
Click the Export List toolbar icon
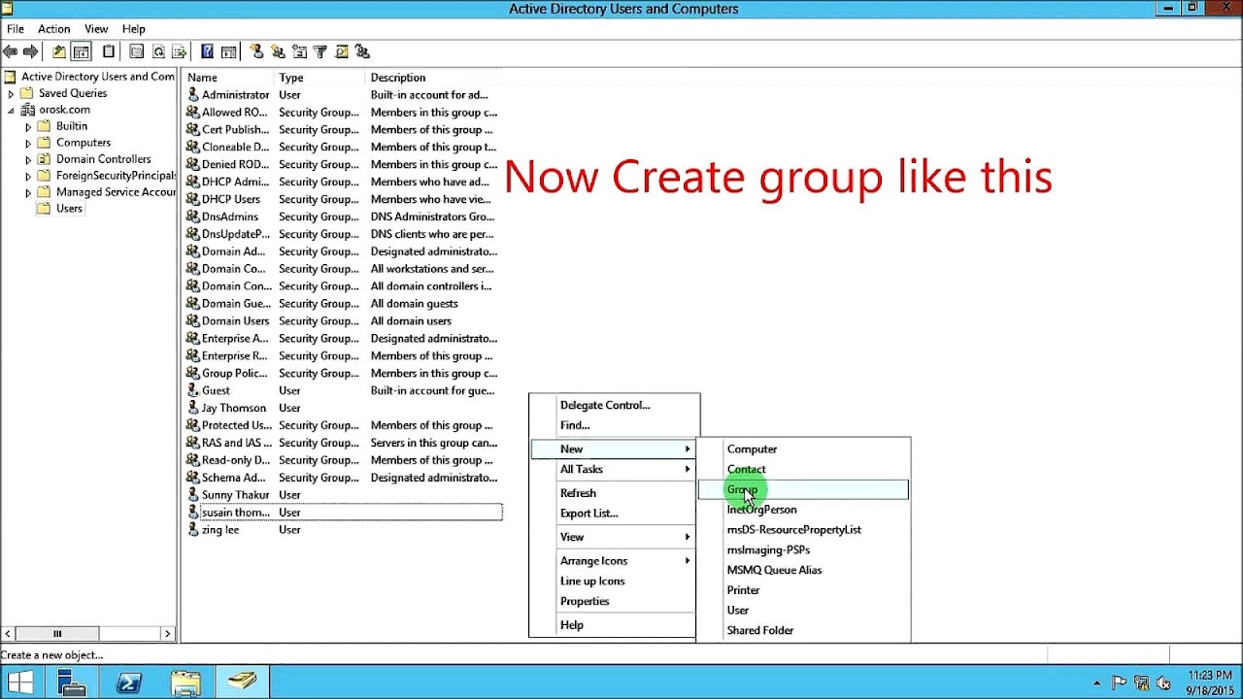(179, 51)
